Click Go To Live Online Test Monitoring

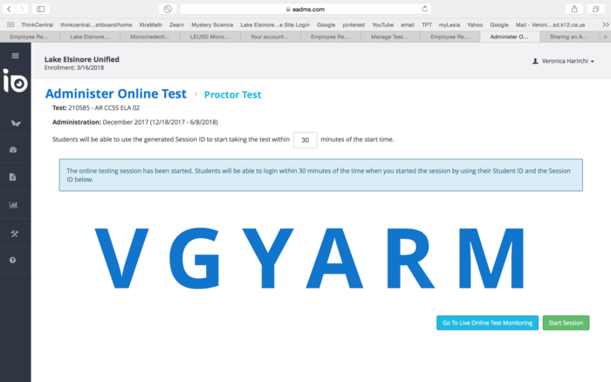point(487,323)
